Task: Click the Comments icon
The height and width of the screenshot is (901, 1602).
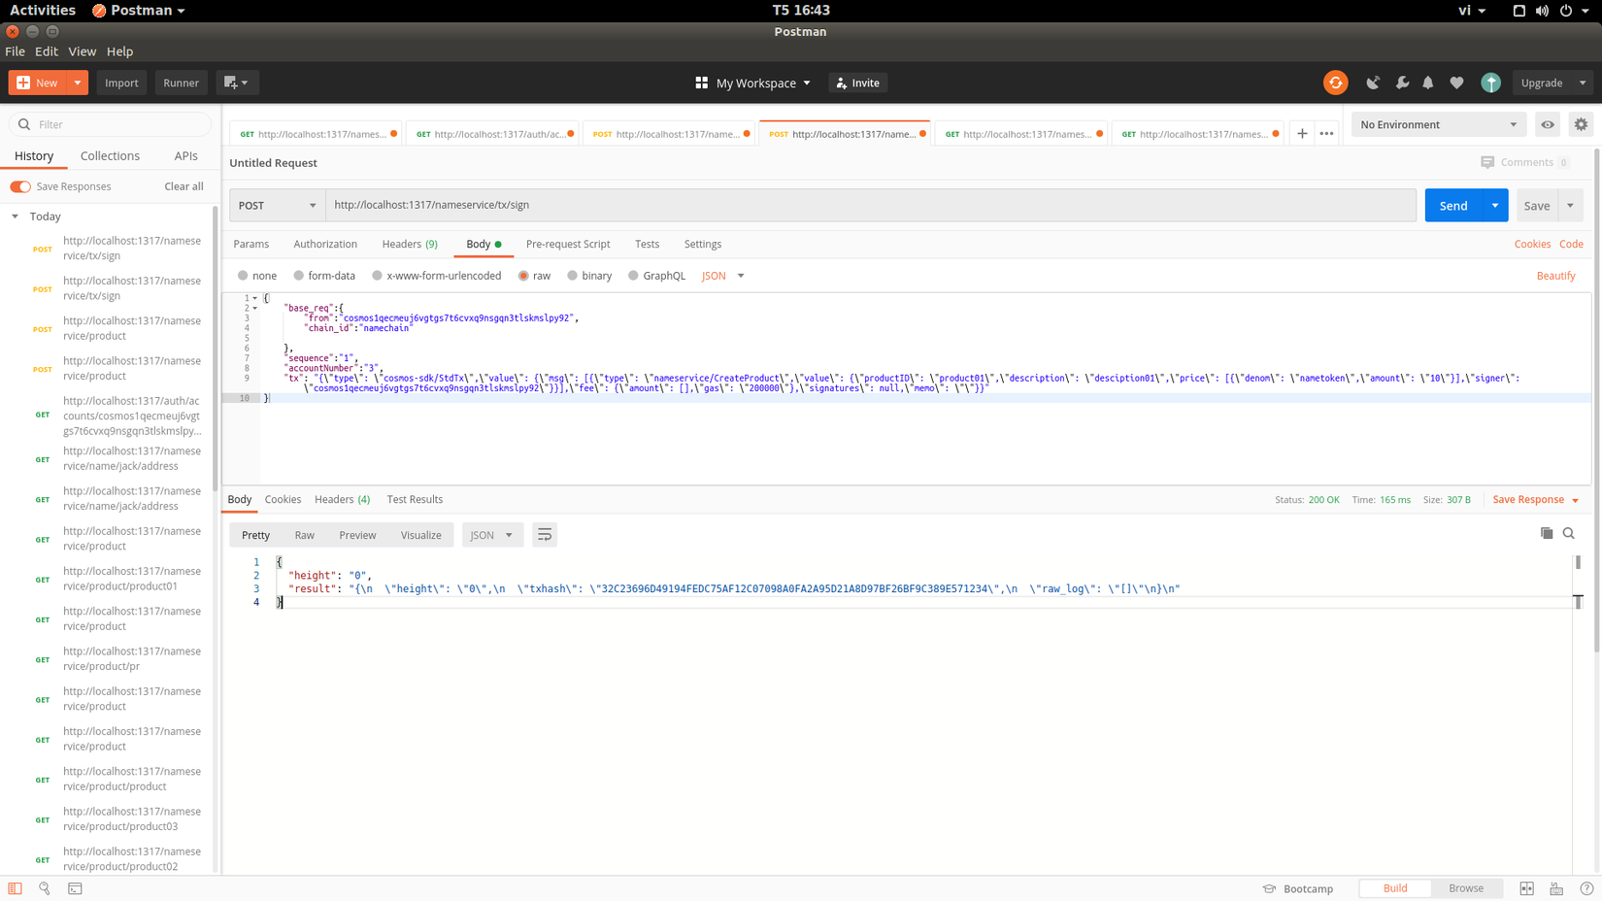Action: (x=1487, y=162)
